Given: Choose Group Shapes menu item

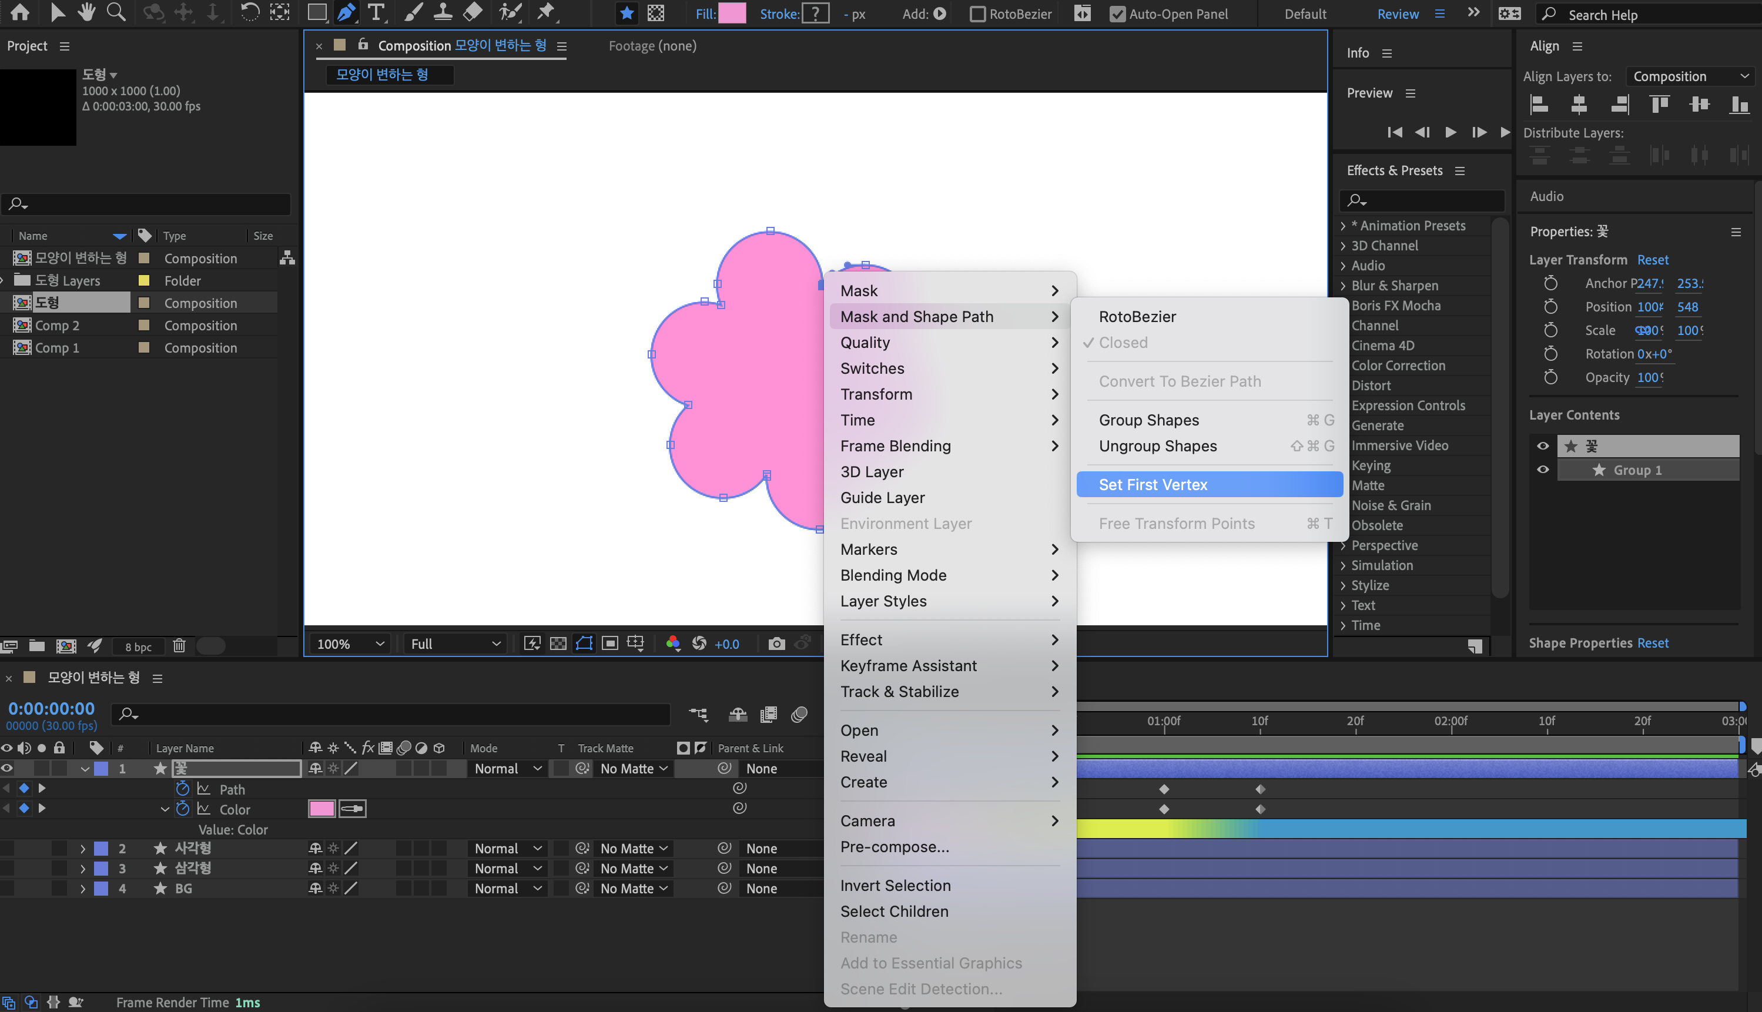Looking at the screenshot, I should pyautogui.click(x=1209, y=420).
